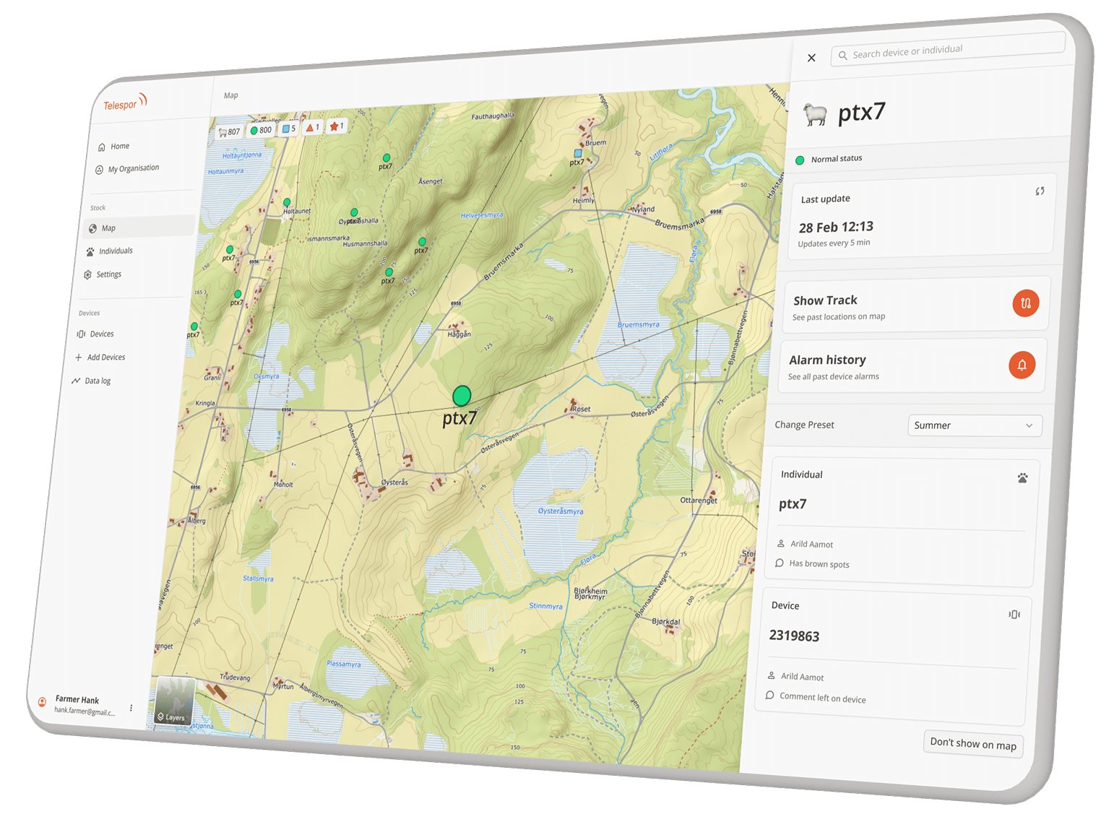1114x822 pixels.
Task: Select the Map item in sidebar
Action: point(137,227)
